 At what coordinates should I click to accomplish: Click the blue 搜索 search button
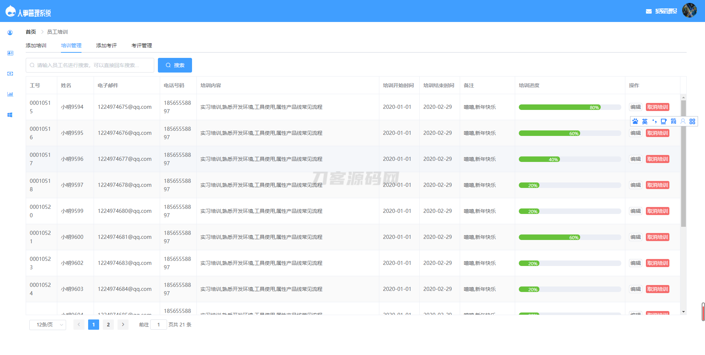(x=175, y=65)
